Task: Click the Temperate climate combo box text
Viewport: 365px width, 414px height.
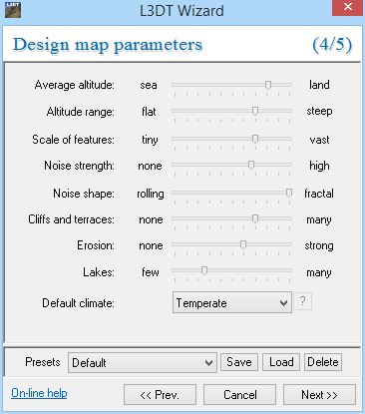Action: click(x=201, y=303)
